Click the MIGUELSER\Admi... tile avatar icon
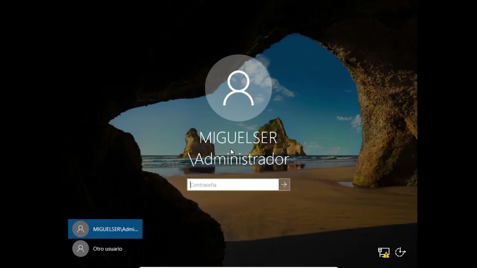The height and width of the screenshot is (268, 477). point(80,229)
